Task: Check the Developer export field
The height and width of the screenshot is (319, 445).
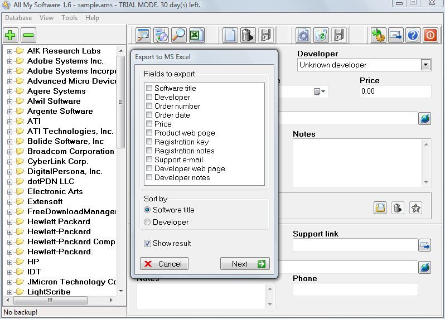Action: [149, 97]
